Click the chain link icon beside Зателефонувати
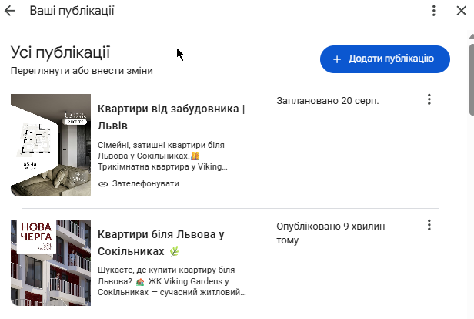 [103, 184]
